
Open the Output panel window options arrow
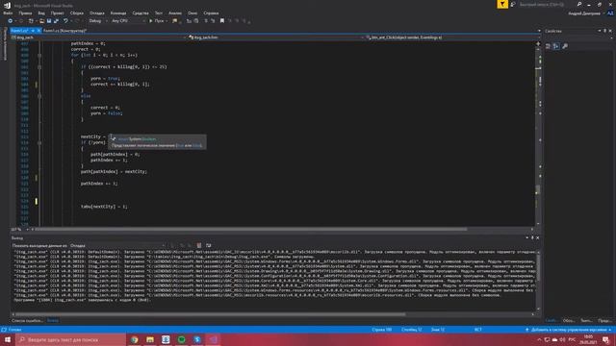coord(526,237)
